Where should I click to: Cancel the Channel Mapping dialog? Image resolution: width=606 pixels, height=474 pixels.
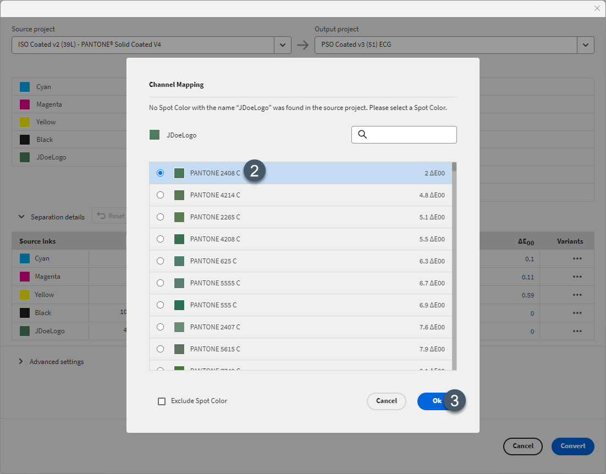[387, 401]
